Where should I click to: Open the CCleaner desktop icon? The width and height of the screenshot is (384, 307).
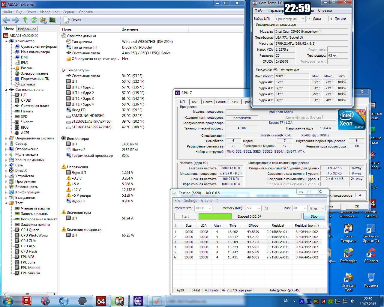tap(371, 255)
